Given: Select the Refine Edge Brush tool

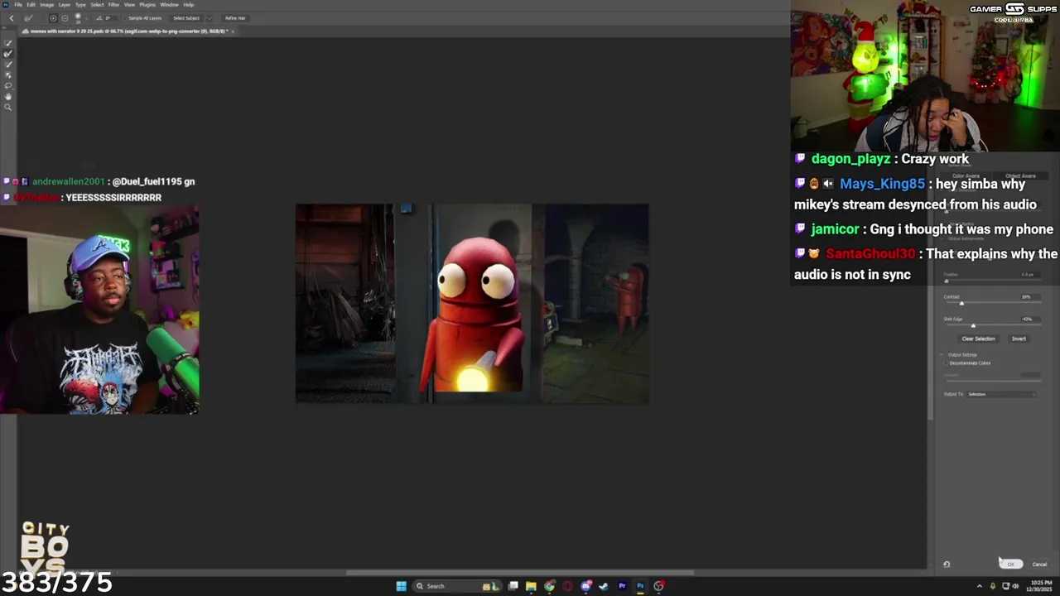Looking at the screenshot, I should click(x=8, y=54).
